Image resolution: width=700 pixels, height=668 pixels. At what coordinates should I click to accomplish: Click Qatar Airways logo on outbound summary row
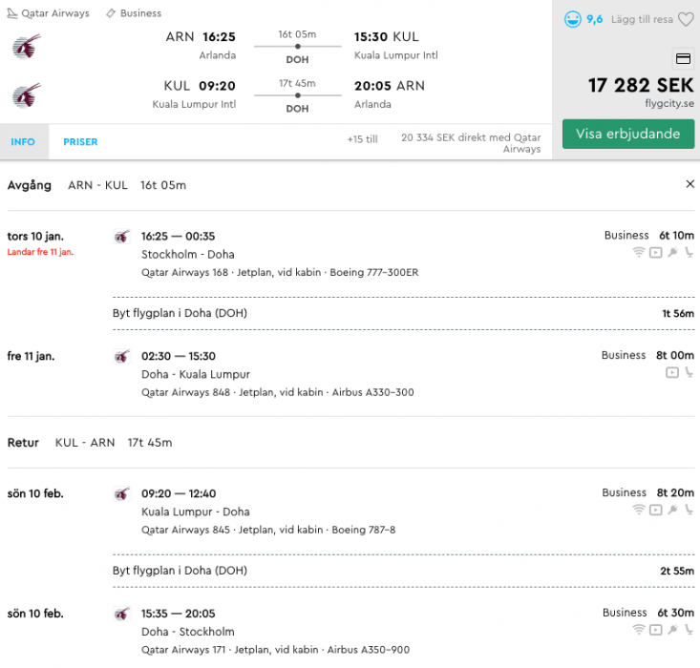click(x=27, y=46)
